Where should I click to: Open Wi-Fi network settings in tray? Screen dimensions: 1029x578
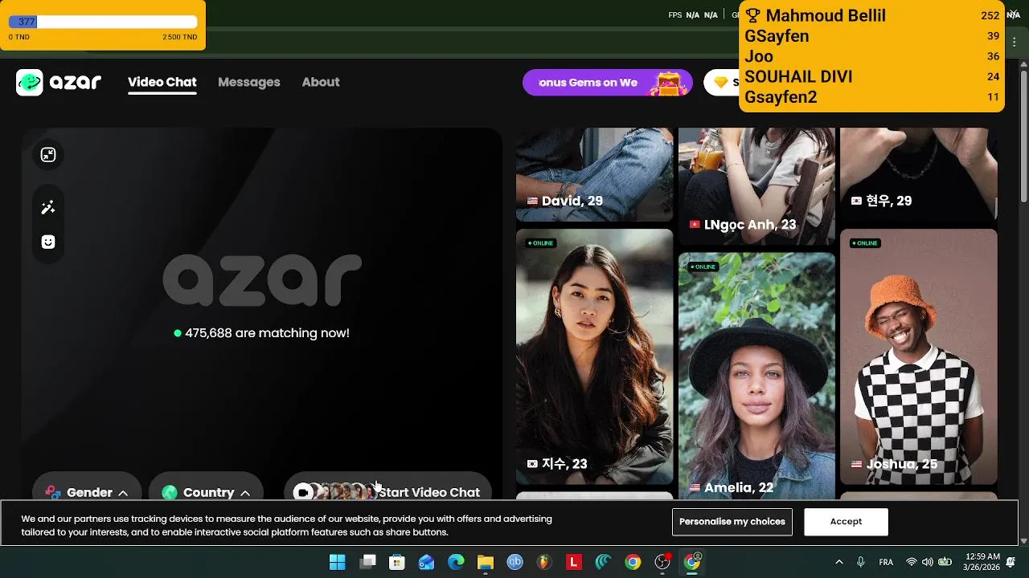pos(911,562)
